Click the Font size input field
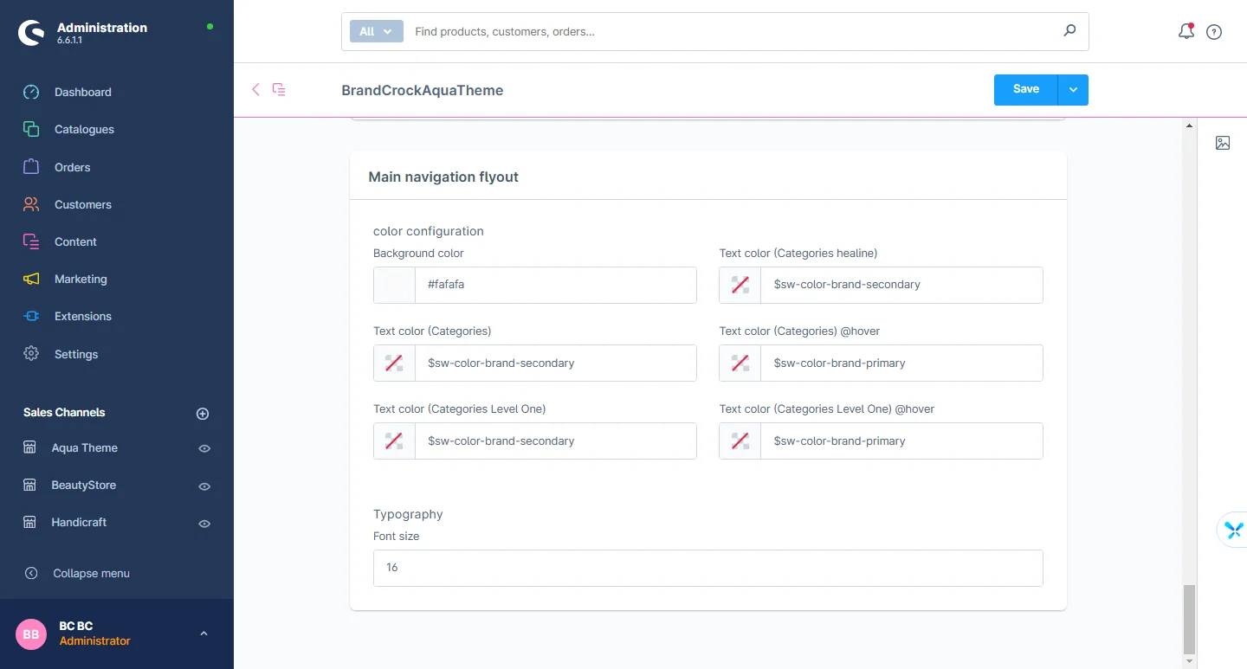The height and width of the screenshot is (669, 1247). pyautogui.click(x=707, y=568)
